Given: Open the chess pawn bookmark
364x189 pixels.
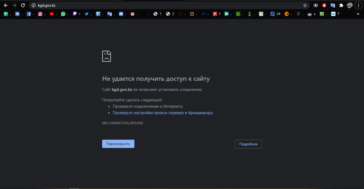Looking at the screenshot, I should 249,14.
